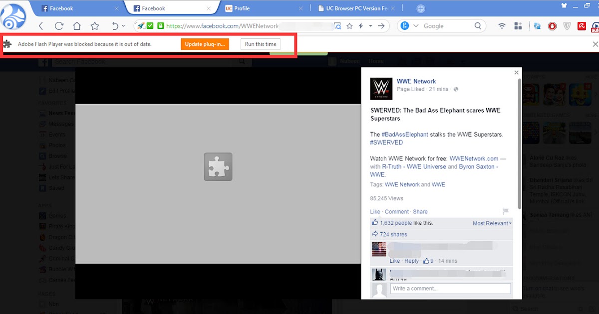Click the rocket speed mode icon in address bar
This screenshot has width=599, height=314.
pyautogui.click(x=141, y=26)
